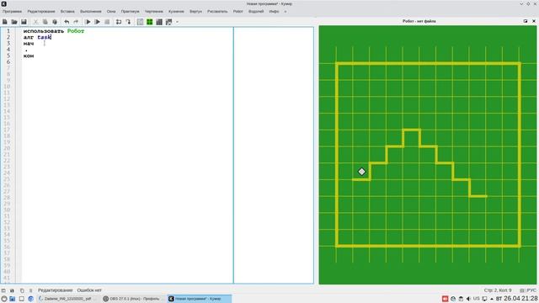Show the Robot field window (green icon)
The height and width of the screenshot is (303, 539).
tap(150, 22)
